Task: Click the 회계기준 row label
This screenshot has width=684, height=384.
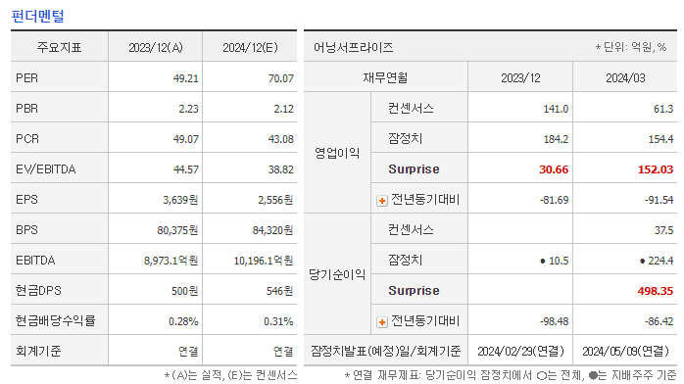Action: (38, 351)
